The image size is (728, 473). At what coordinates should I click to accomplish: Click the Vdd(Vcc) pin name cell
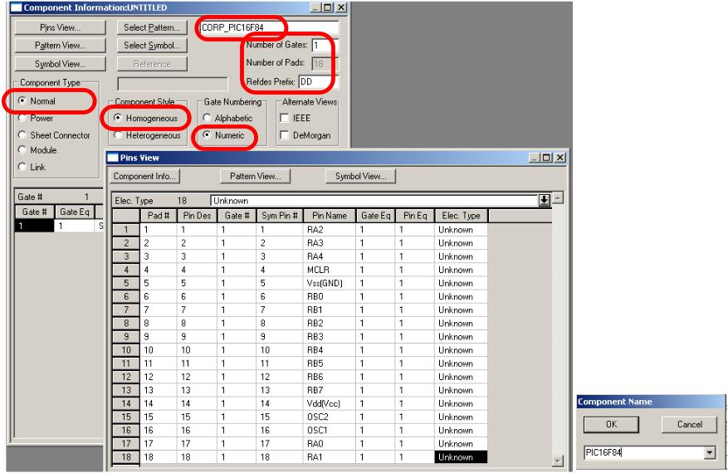[330, 403]
